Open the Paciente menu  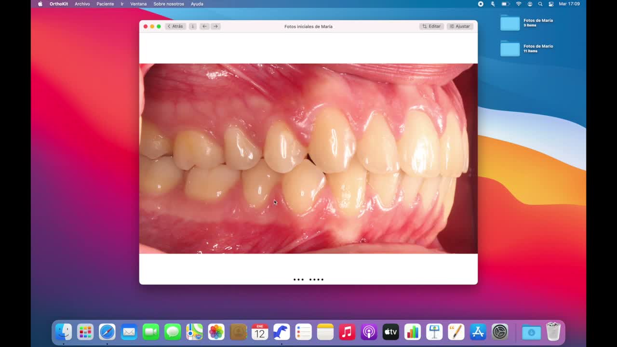(105, 4)
